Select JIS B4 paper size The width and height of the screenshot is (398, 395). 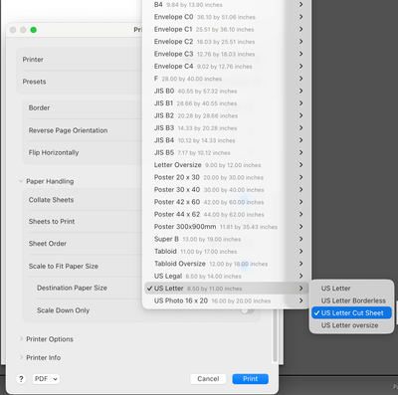[x=227, y=140]
